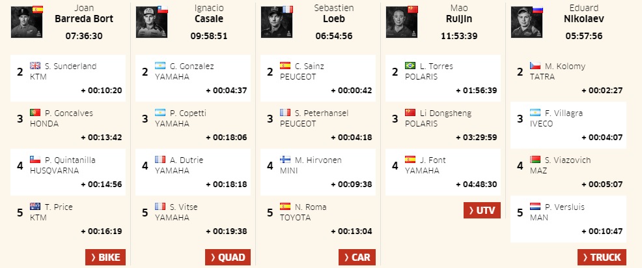Open the QUAD category results
Image resolution: width=642 pixels, height=268 pixels.
pyautogui.click(x=228, y=257)
